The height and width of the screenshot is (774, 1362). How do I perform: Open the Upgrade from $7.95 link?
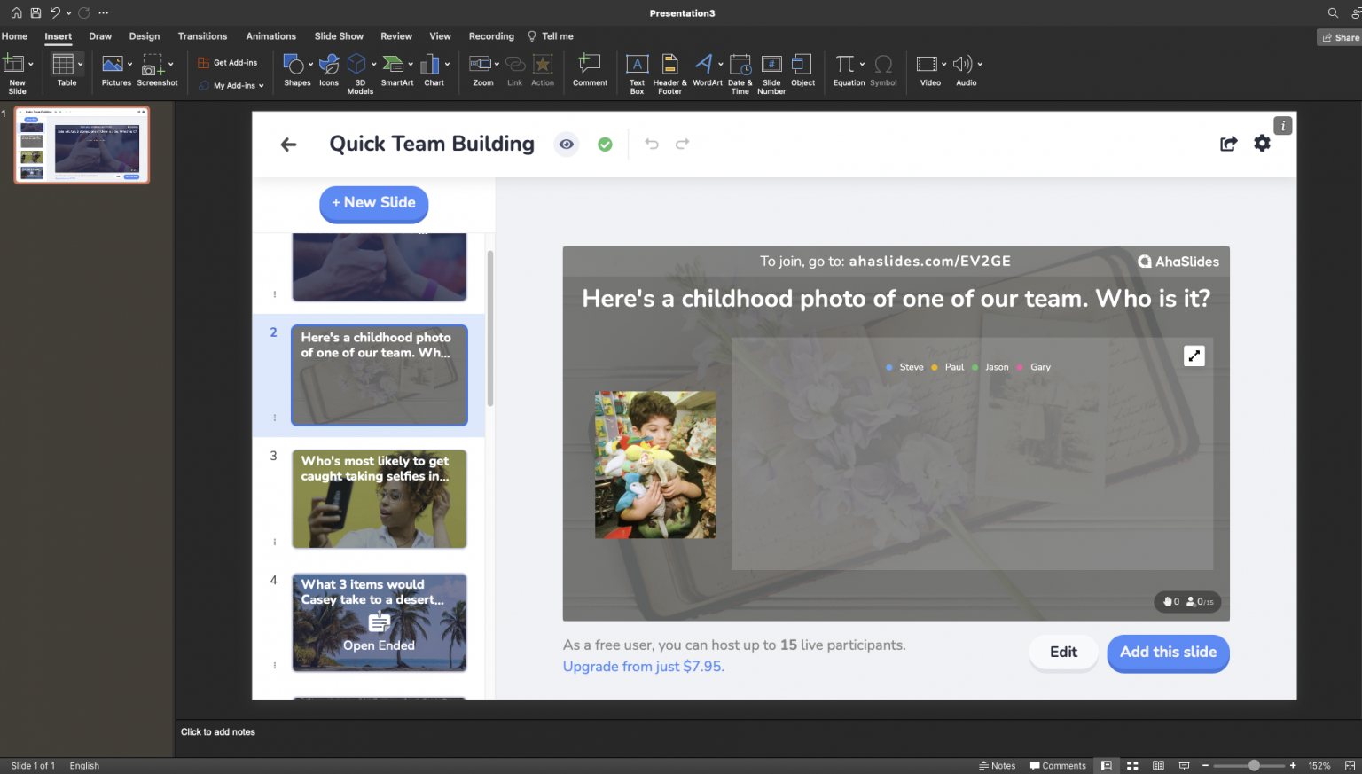click(x=643, y=666)
